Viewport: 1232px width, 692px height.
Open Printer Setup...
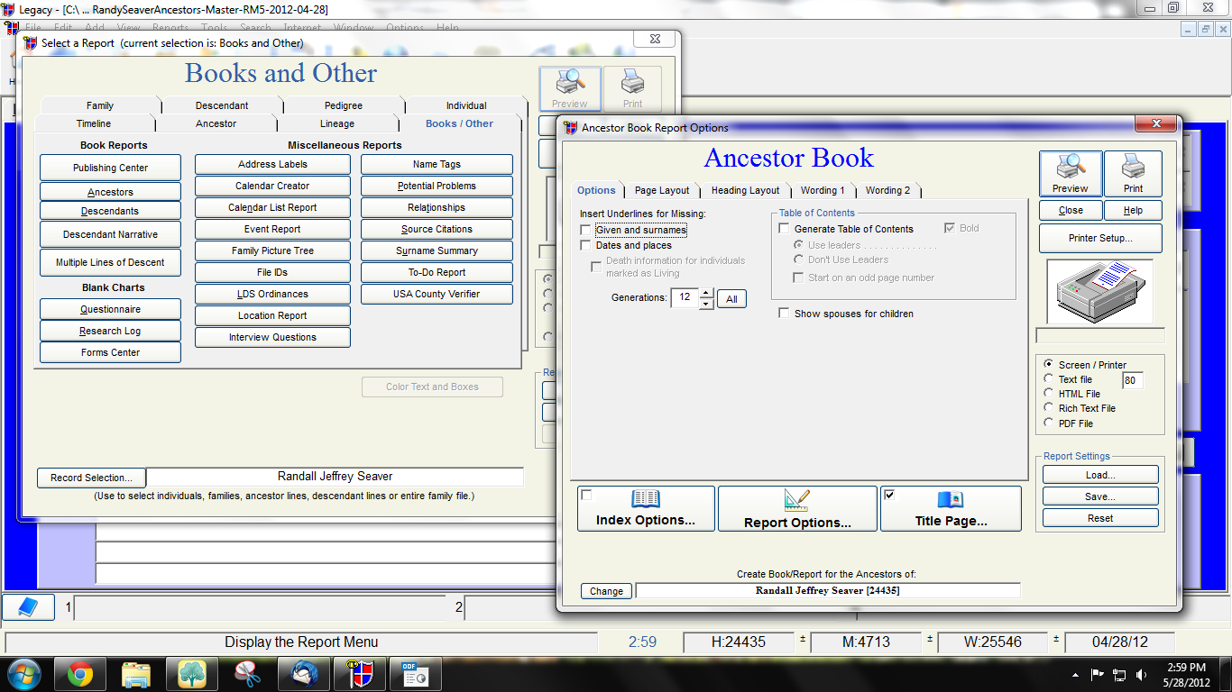[x=1100, y=239]
